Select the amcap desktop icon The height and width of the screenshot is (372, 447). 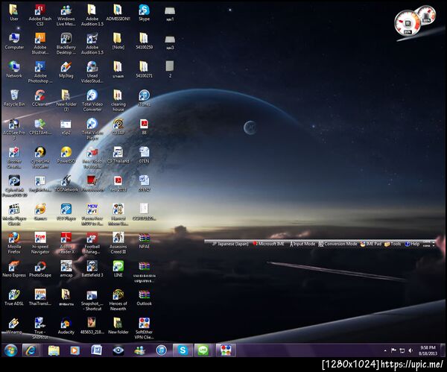coord(66,268)
